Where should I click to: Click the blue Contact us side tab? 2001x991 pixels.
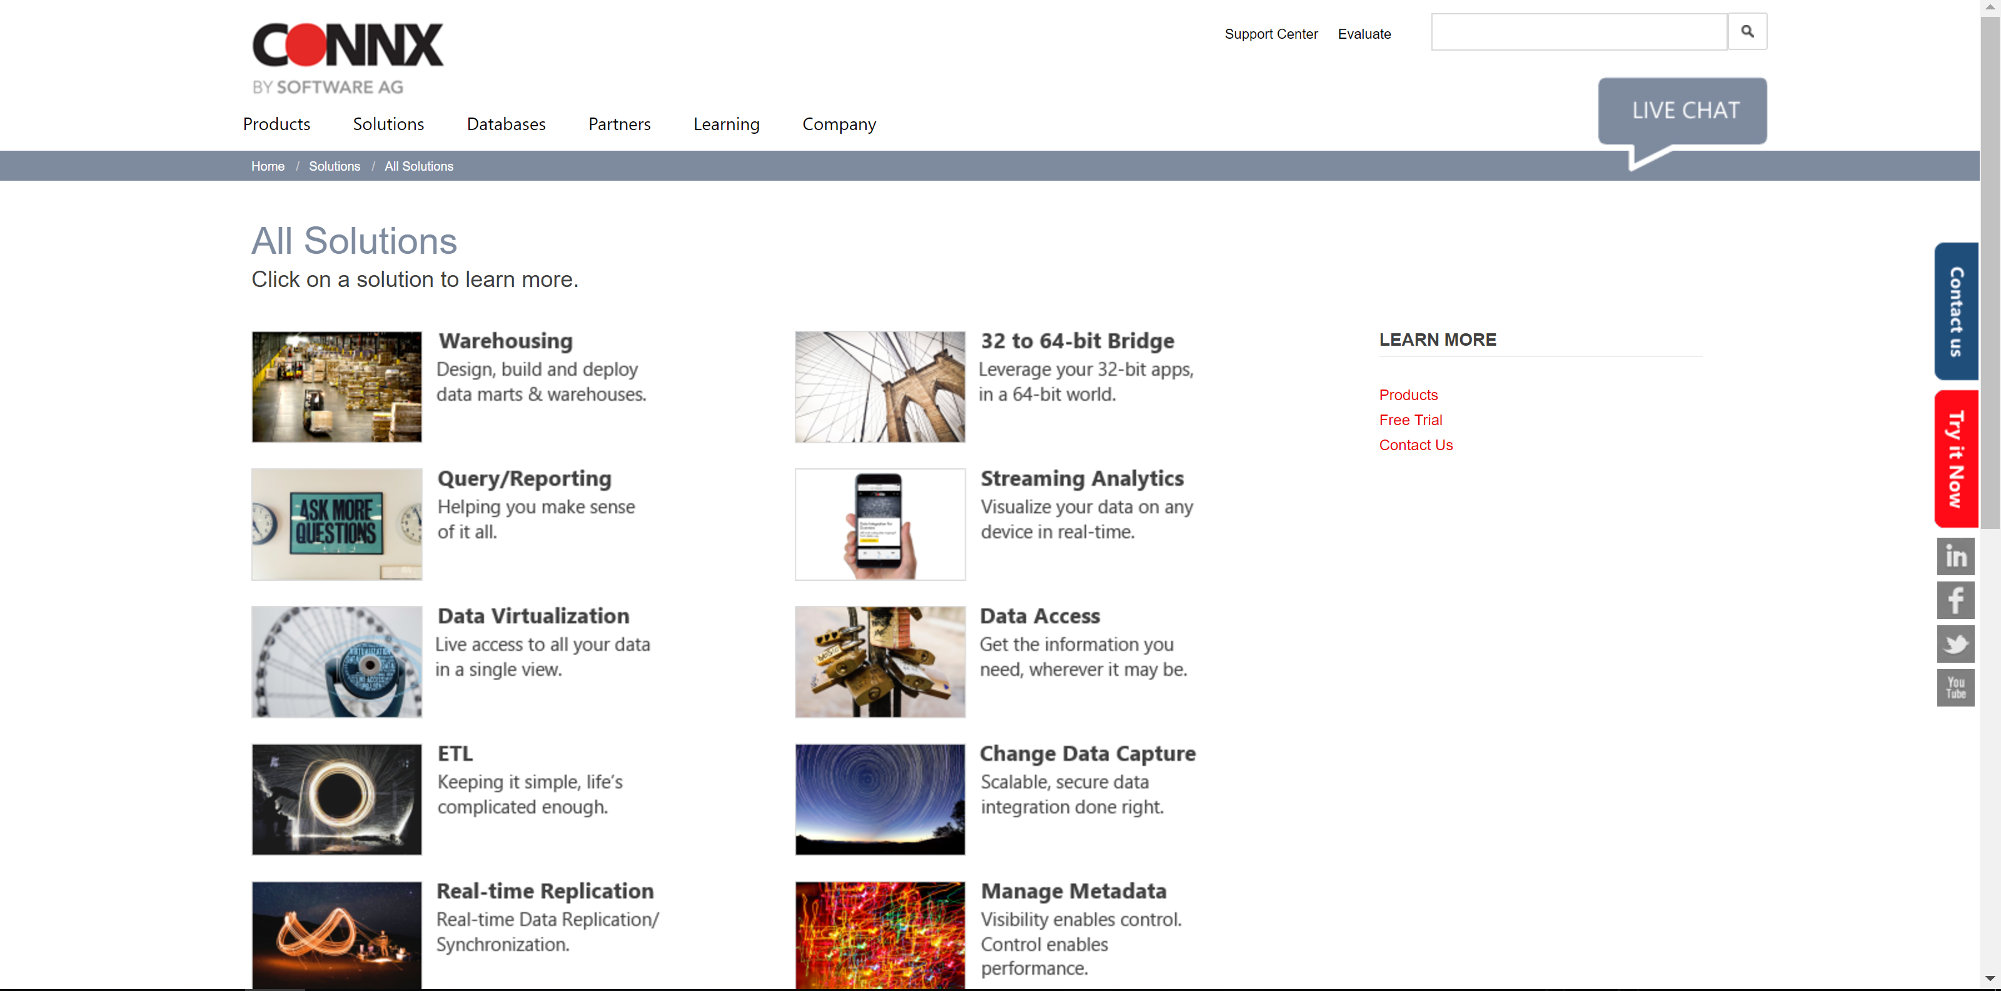[x=1956, y=311]
